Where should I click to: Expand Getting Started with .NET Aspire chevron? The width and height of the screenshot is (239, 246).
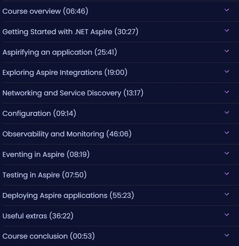pyautogui.click(x=226, y=30)
